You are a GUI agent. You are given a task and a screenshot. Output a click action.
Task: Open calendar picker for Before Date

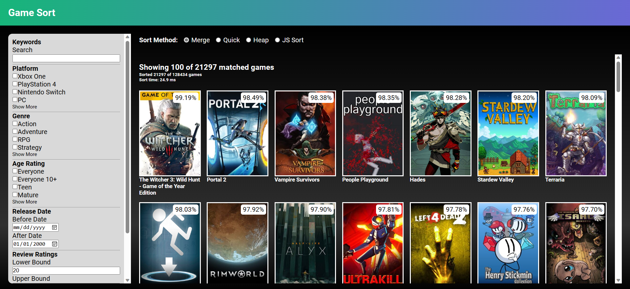point(54,227)
